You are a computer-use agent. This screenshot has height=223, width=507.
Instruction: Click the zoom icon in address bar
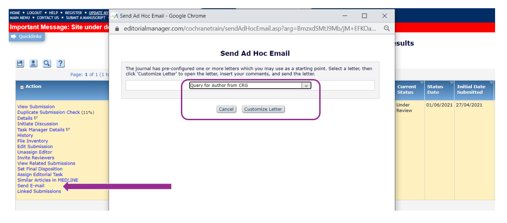click(x=387, y=28)
